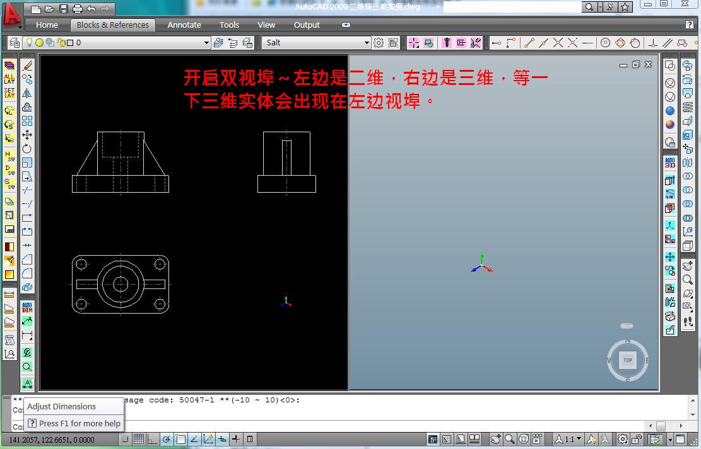Open the Favorites star in InfoCenter
This screenshot has height=449, width=701.
tap(625, 7)
